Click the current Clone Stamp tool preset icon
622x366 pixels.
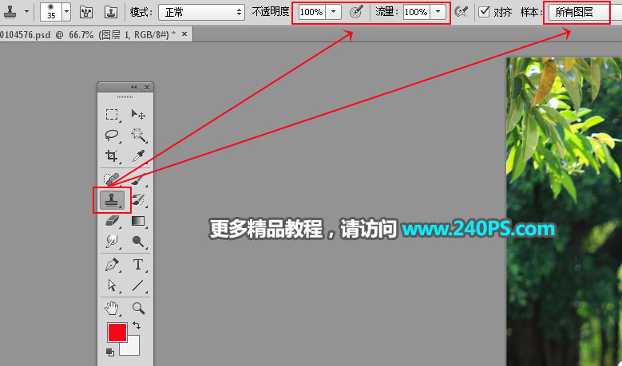point(10,12)
